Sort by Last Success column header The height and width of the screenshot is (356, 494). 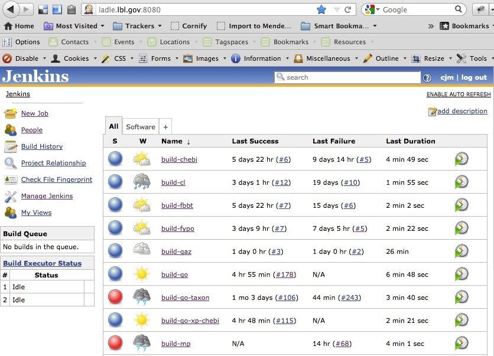(255, 141)
